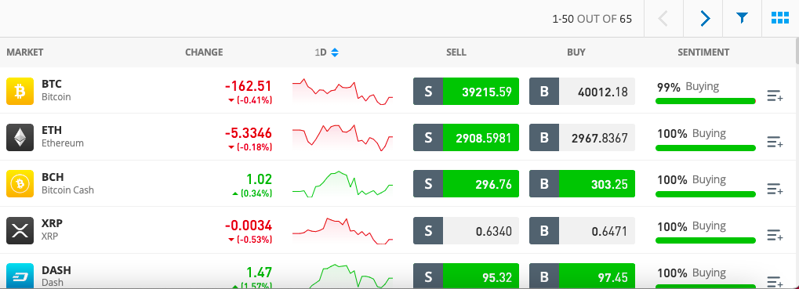Screen dimensions: 799x289
Task: Sell ETH at 2908.5981
Action: coord(466,137)
